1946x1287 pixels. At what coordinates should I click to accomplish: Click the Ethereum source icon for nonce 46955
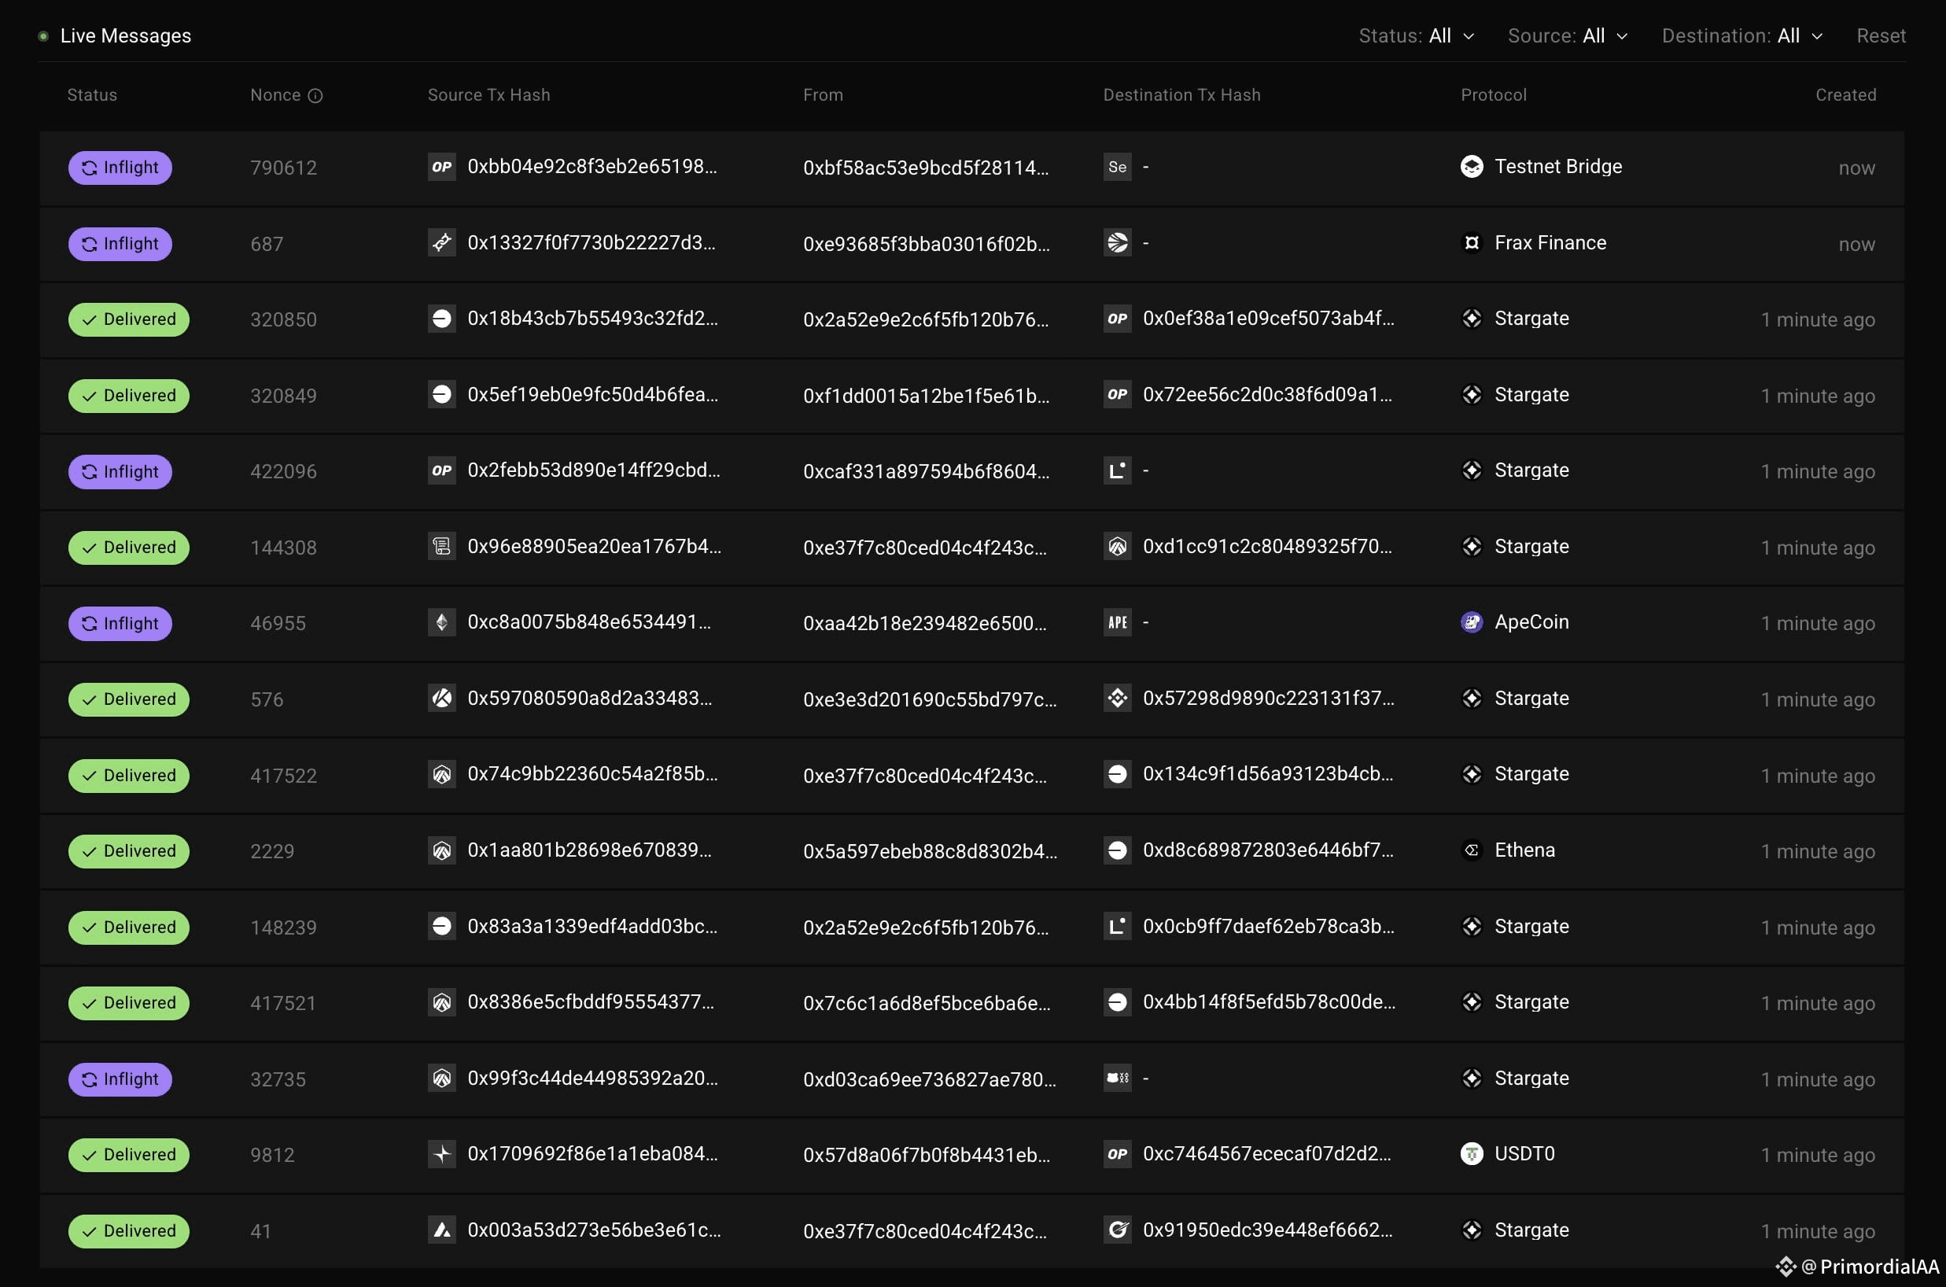click(x=441, y=622)
